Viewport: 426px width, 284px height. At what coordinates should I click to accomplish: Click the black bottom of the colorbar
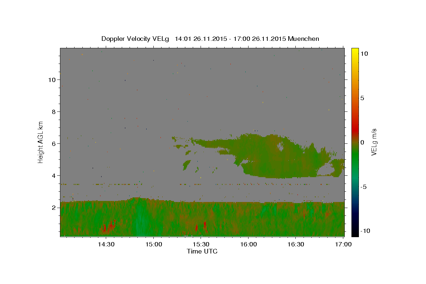(355, 233)
